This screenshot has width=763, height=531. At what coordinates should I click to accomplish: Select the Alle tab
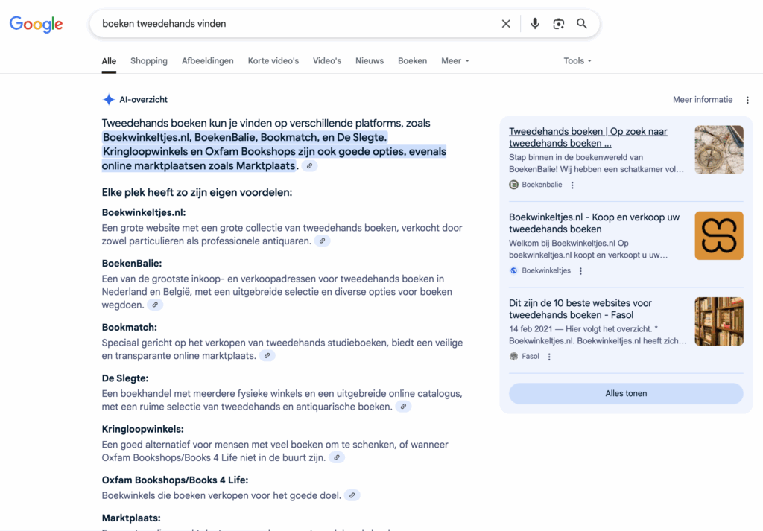pos(109,61)
